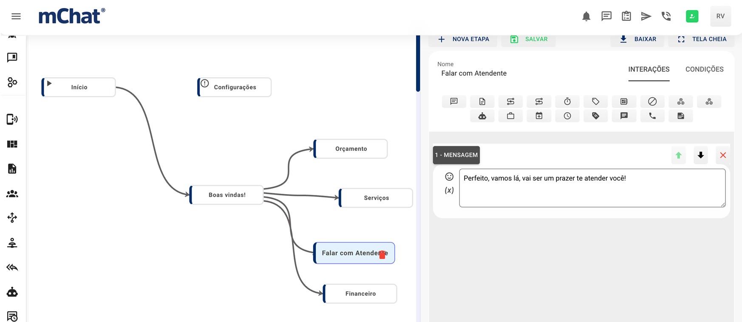742x322 pixels.
Task: Open the phone calls icon in the header
Action: tap(666, 16)
